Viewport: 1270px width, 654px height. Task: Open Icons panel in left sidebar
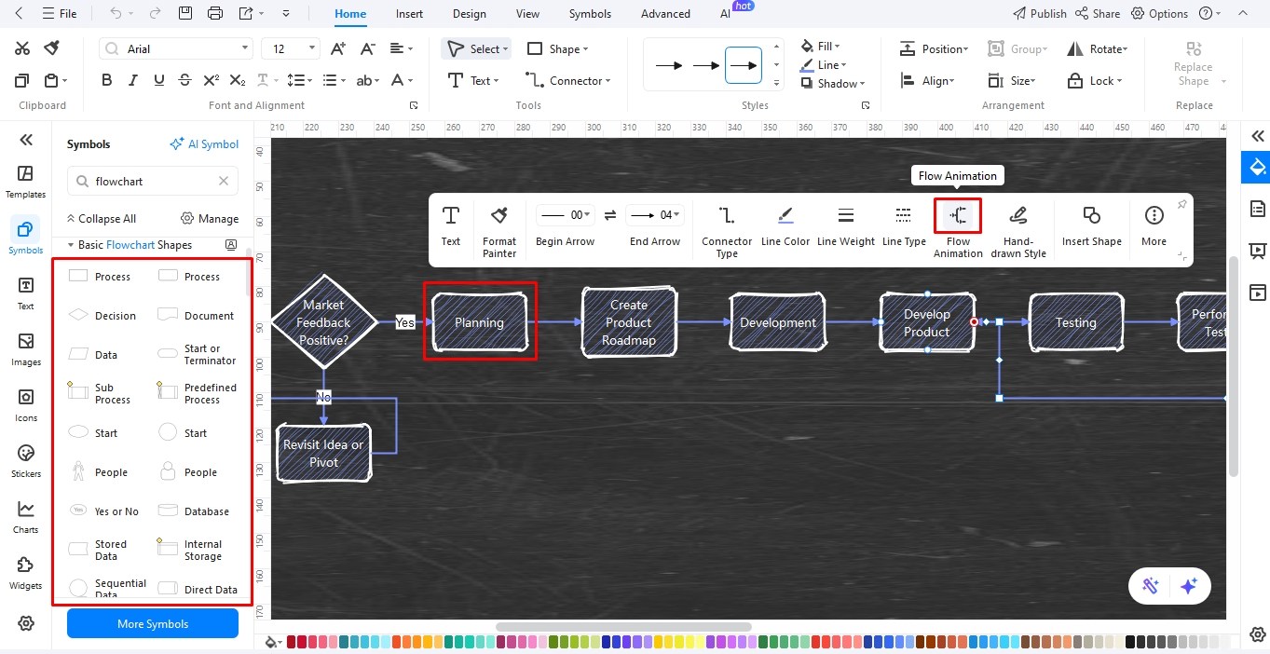coord(26,405)
